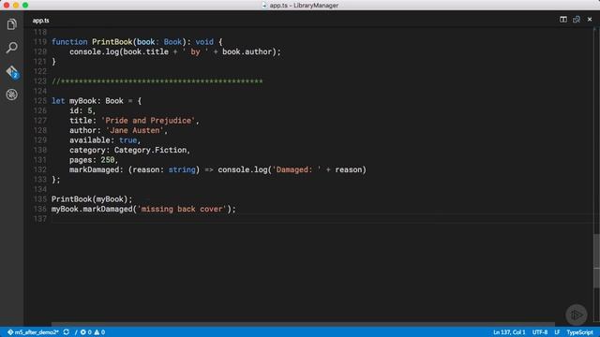This screenshot has width=600, height=337.
Task: Click the m5_after_demo2 git branch indicator
Action: (33, 332)
